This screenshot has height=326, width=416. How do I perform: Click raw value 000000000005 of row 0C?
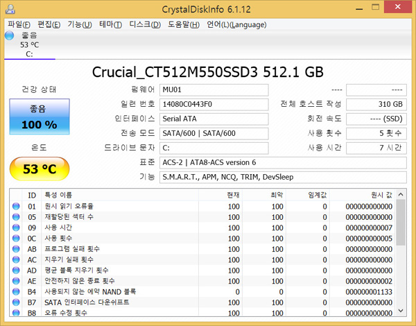point(369,239)
